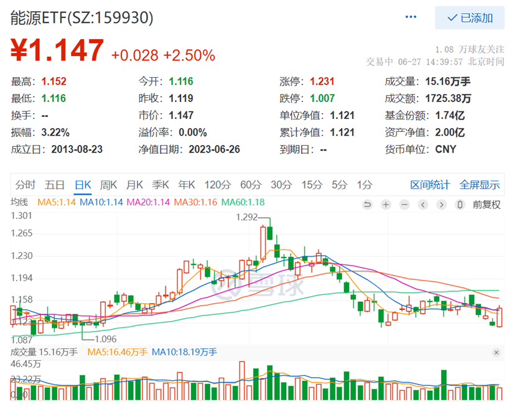Close the volume indicator panel
517x402 pixels.
point(496,353)
